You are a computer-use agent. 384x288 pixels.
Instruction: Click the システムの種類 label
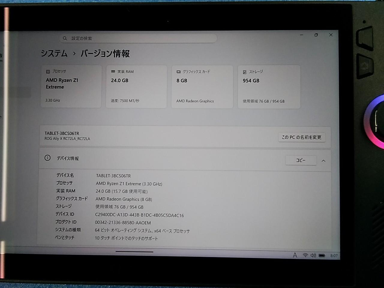(68, 229)
